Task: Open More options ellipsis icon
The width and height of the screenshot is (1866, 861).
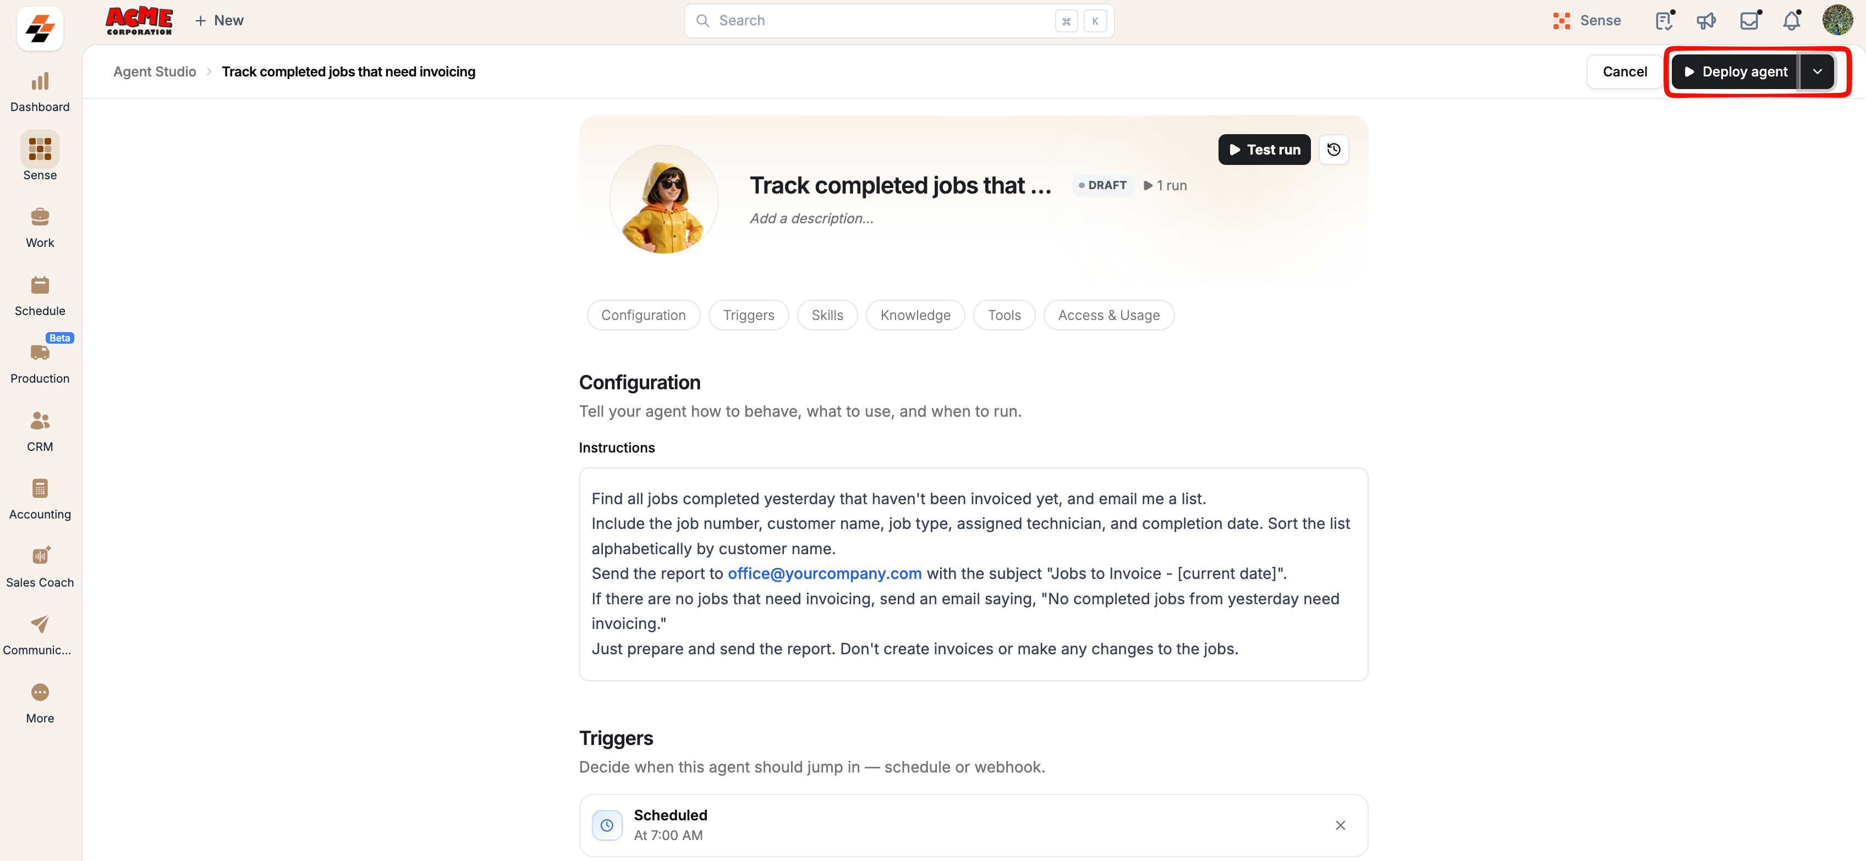Action: click(40, 692)
